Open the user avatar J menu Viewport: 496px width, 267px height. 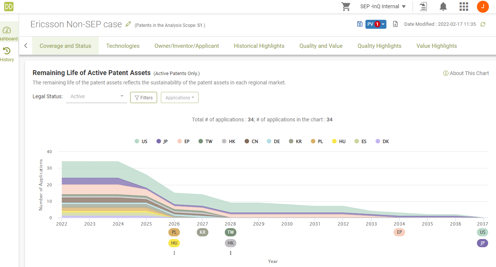tap(483, 6)
